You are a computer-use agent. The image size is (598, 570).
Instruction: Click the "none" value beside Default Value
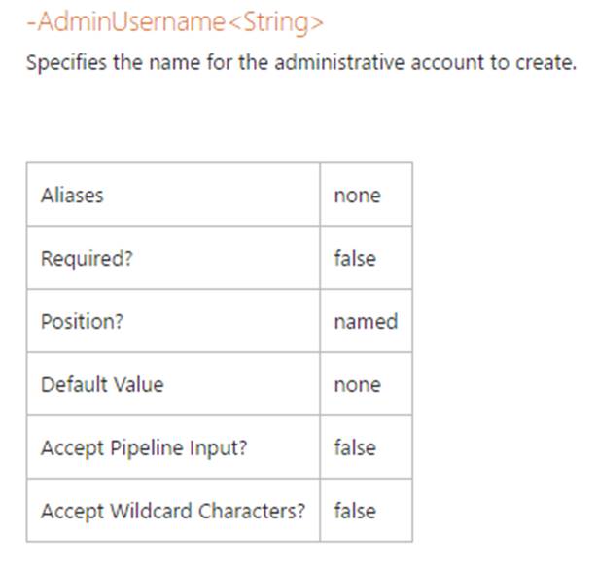[357, 384]
